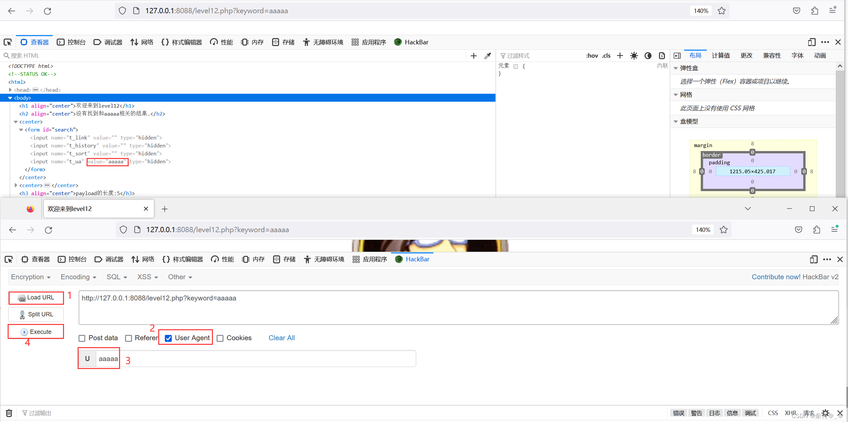The width and height of the screenshot is (848, 422).
Task: Toggle the Post data checkbox
Action: click(x=83, y=338)
